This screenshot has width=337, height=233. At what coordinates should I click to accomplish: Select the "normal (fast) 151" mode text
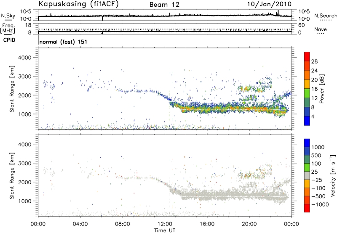[64, 42]
